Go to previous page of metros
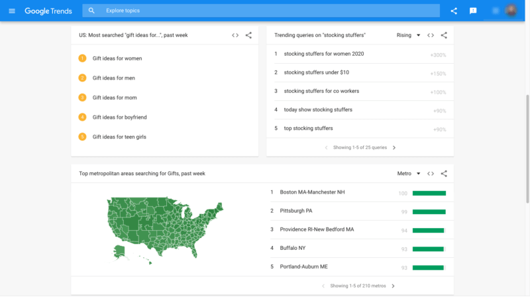Viewport: 530px width, 297px height. pyautogui.click(x=323, y=286)
